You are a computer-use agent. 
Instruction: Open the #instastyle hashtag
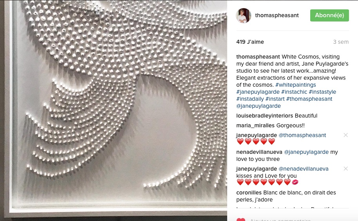pyautogui.click(x=322, y=92)
